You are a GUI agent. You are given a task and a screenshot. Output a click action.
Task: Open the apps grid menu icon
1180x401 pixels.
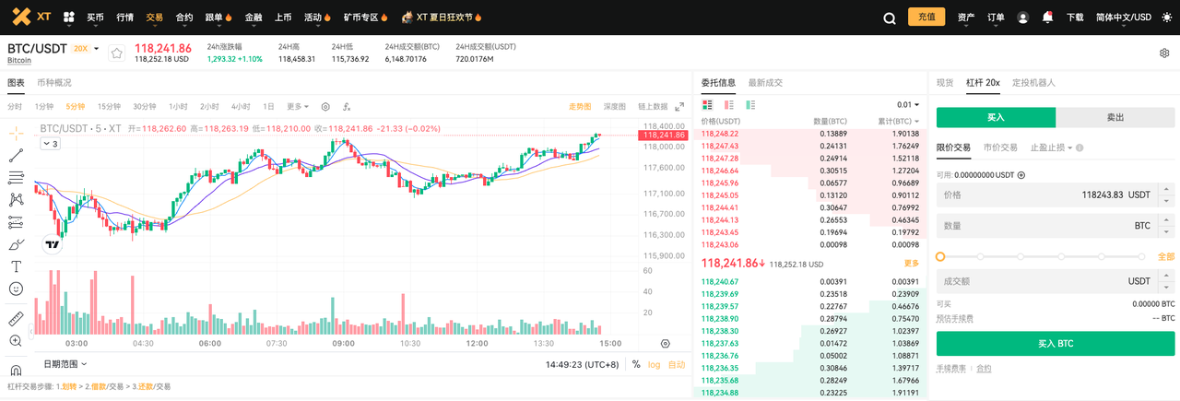click(68, 17)
